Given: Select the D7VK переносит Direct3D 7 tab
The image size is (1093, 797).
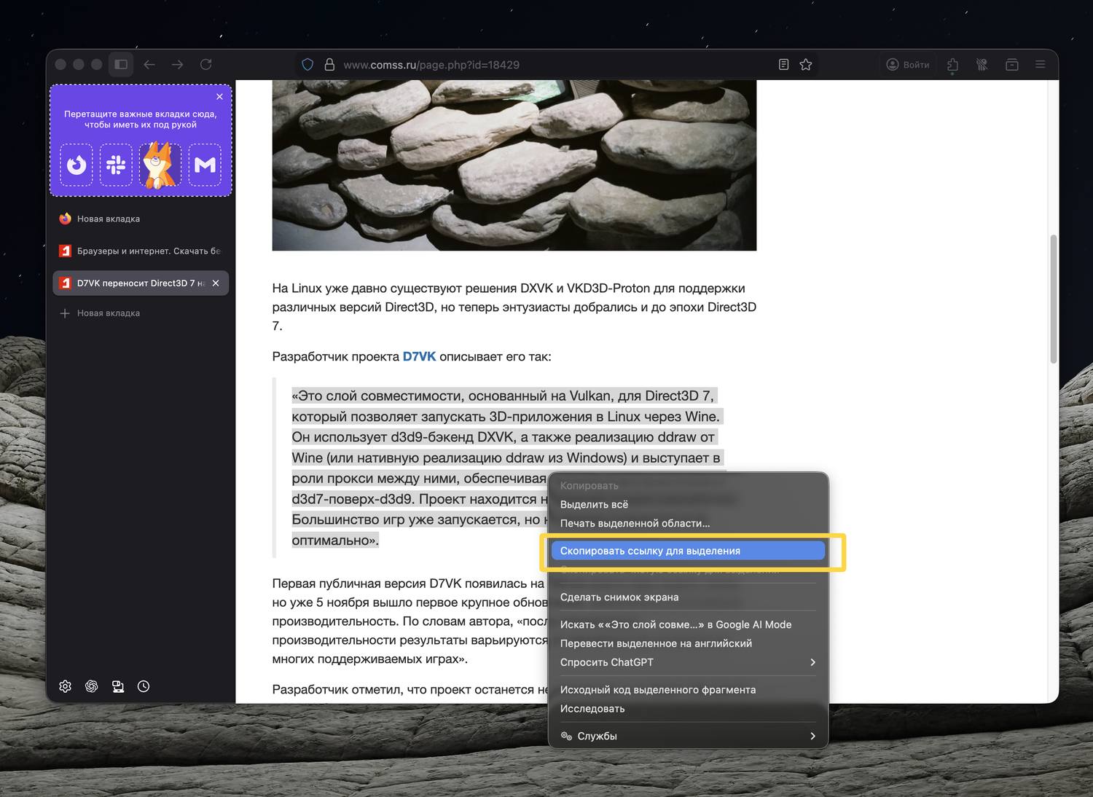Looking at the screenshot, I should click(x=141, y=283).
